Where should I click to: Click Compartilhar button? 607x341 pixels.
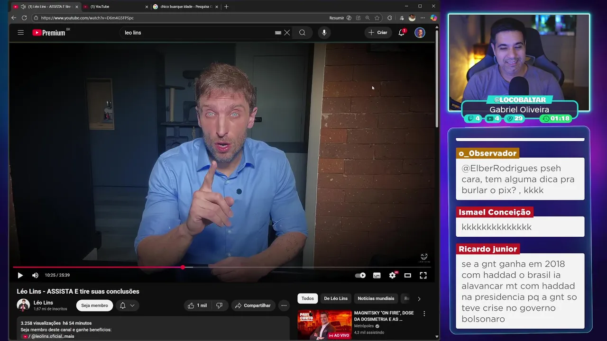click(x=253, y=305)
